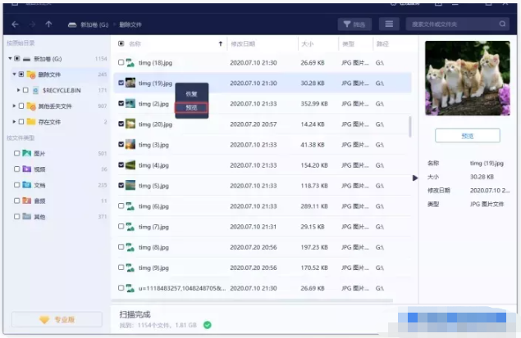
Task: Choose 预览 in the context menu
Action: (x=191, y=107)
